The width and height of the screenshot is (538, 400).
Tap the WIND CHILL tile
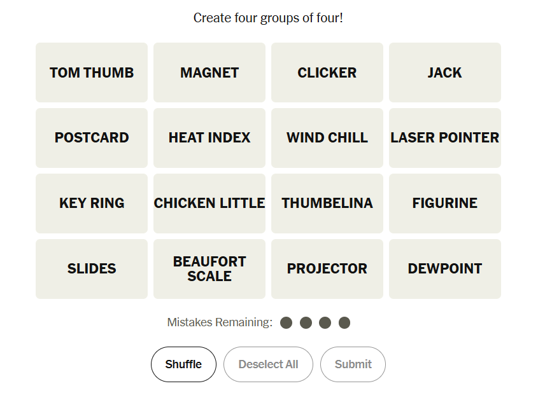tap(327, 138)
